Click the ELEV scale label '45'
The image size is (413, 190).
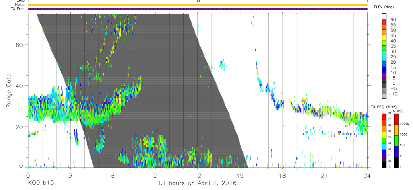click(393, 36)
